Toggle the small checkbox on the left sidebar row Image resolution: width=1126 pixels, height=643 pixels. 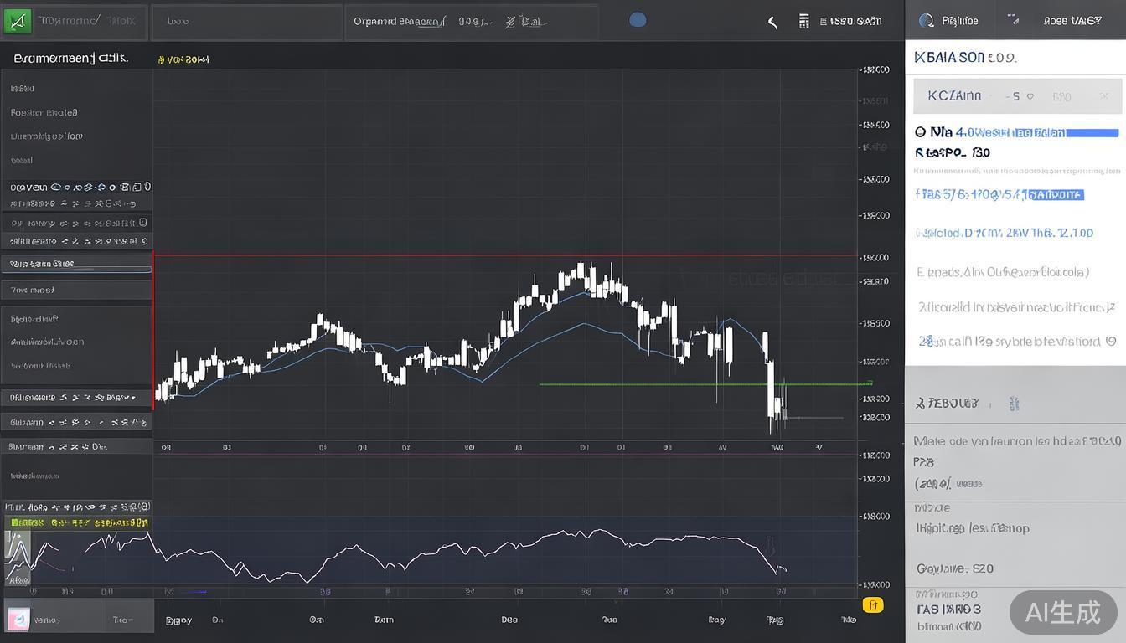point(143,223)
